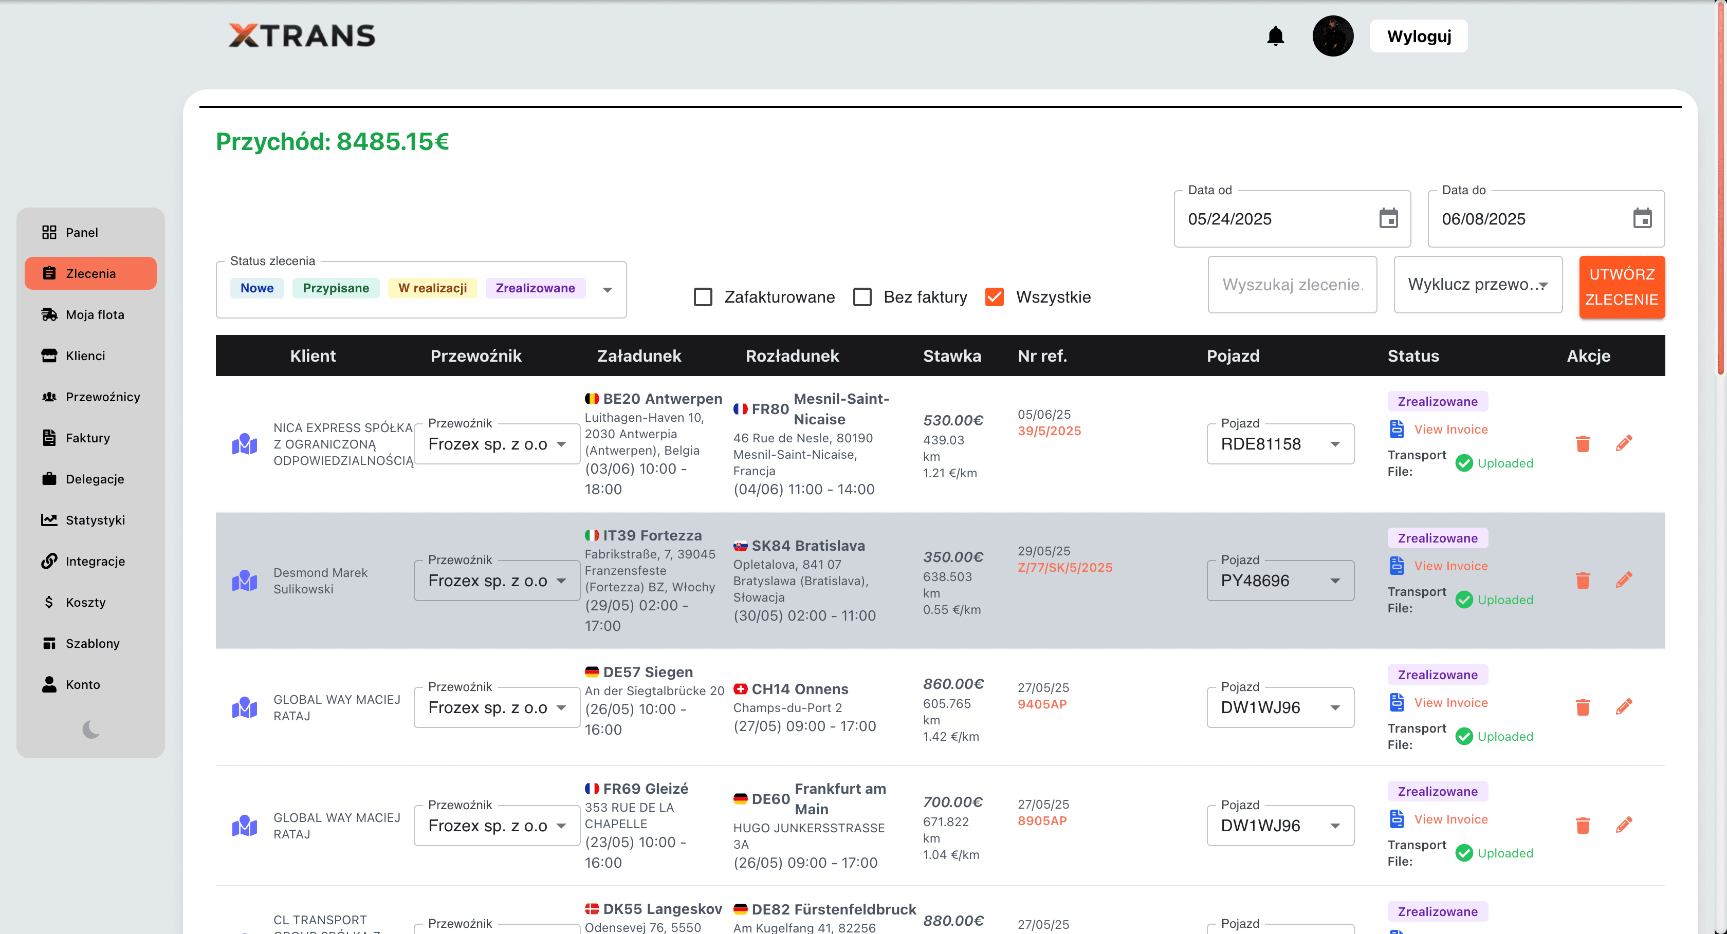Open Panel in the sidebar
Viewport: 1727px width, 934px height.
90,233
